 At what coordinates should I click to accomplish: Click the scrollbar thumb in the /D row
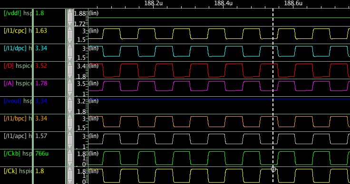pos(70,70)
